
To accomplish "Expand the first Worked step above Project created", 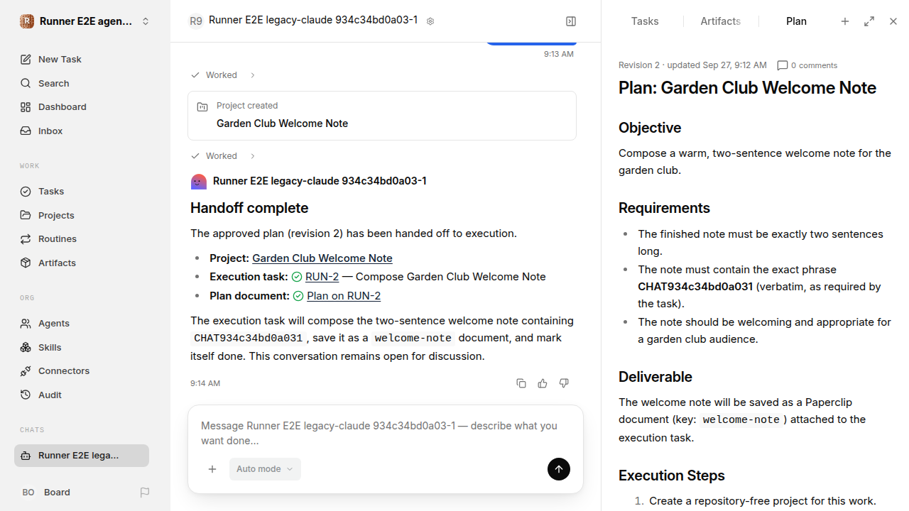I will click(x=224, y=75).
